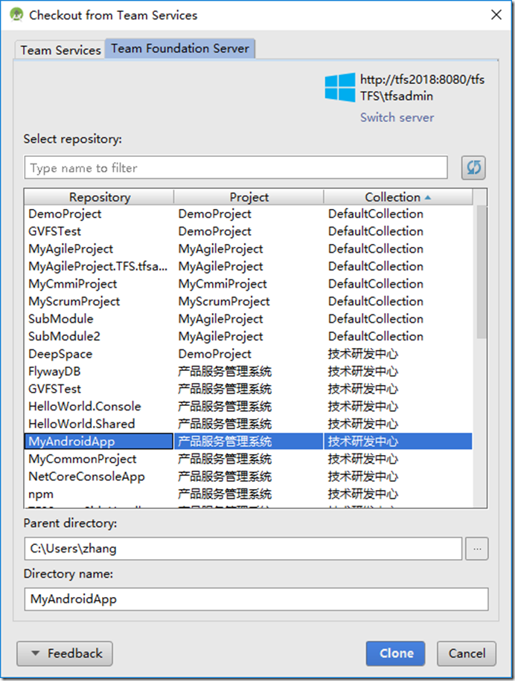Click the Clone button

[395, 653]
